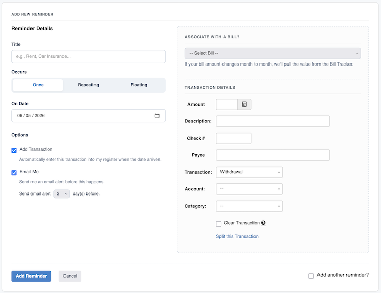
Task: Open the Account dropdown
Action: pos(249,189)
